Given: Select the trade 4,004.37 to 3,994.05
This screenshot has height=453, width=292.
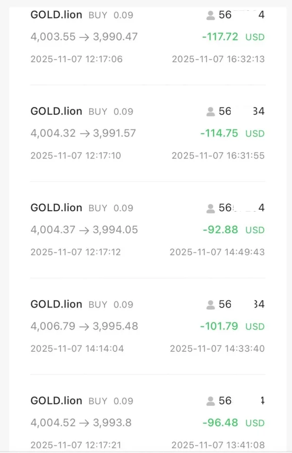Looking at the screenshot, I should click(x=84, y=230).
